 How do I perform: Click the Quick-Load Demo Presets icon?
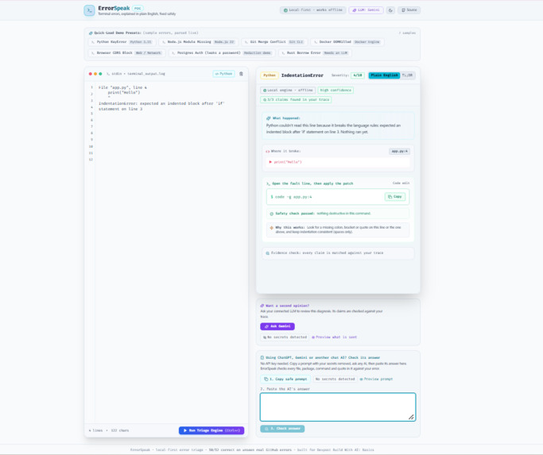91,33
